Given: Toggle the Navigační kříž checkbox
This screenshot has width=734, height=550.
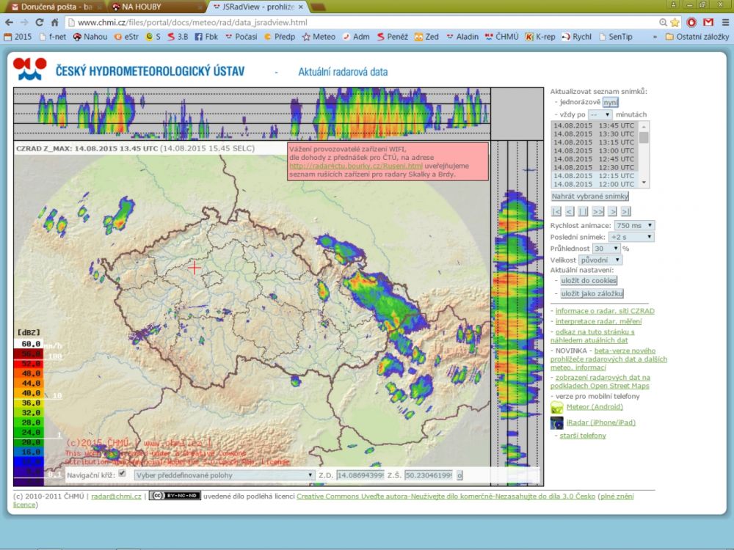Looking at the screenshot, I should pos(123,474).
